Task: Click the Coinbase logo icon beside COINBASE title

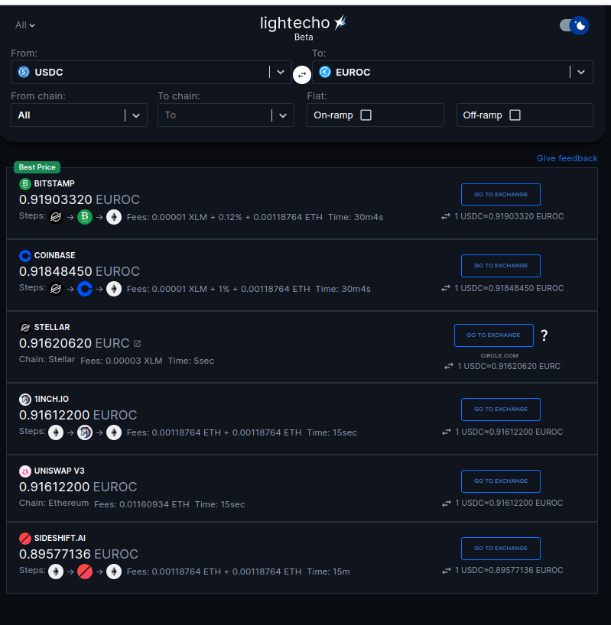Action: pyautogui.click(x=25, y=255)
